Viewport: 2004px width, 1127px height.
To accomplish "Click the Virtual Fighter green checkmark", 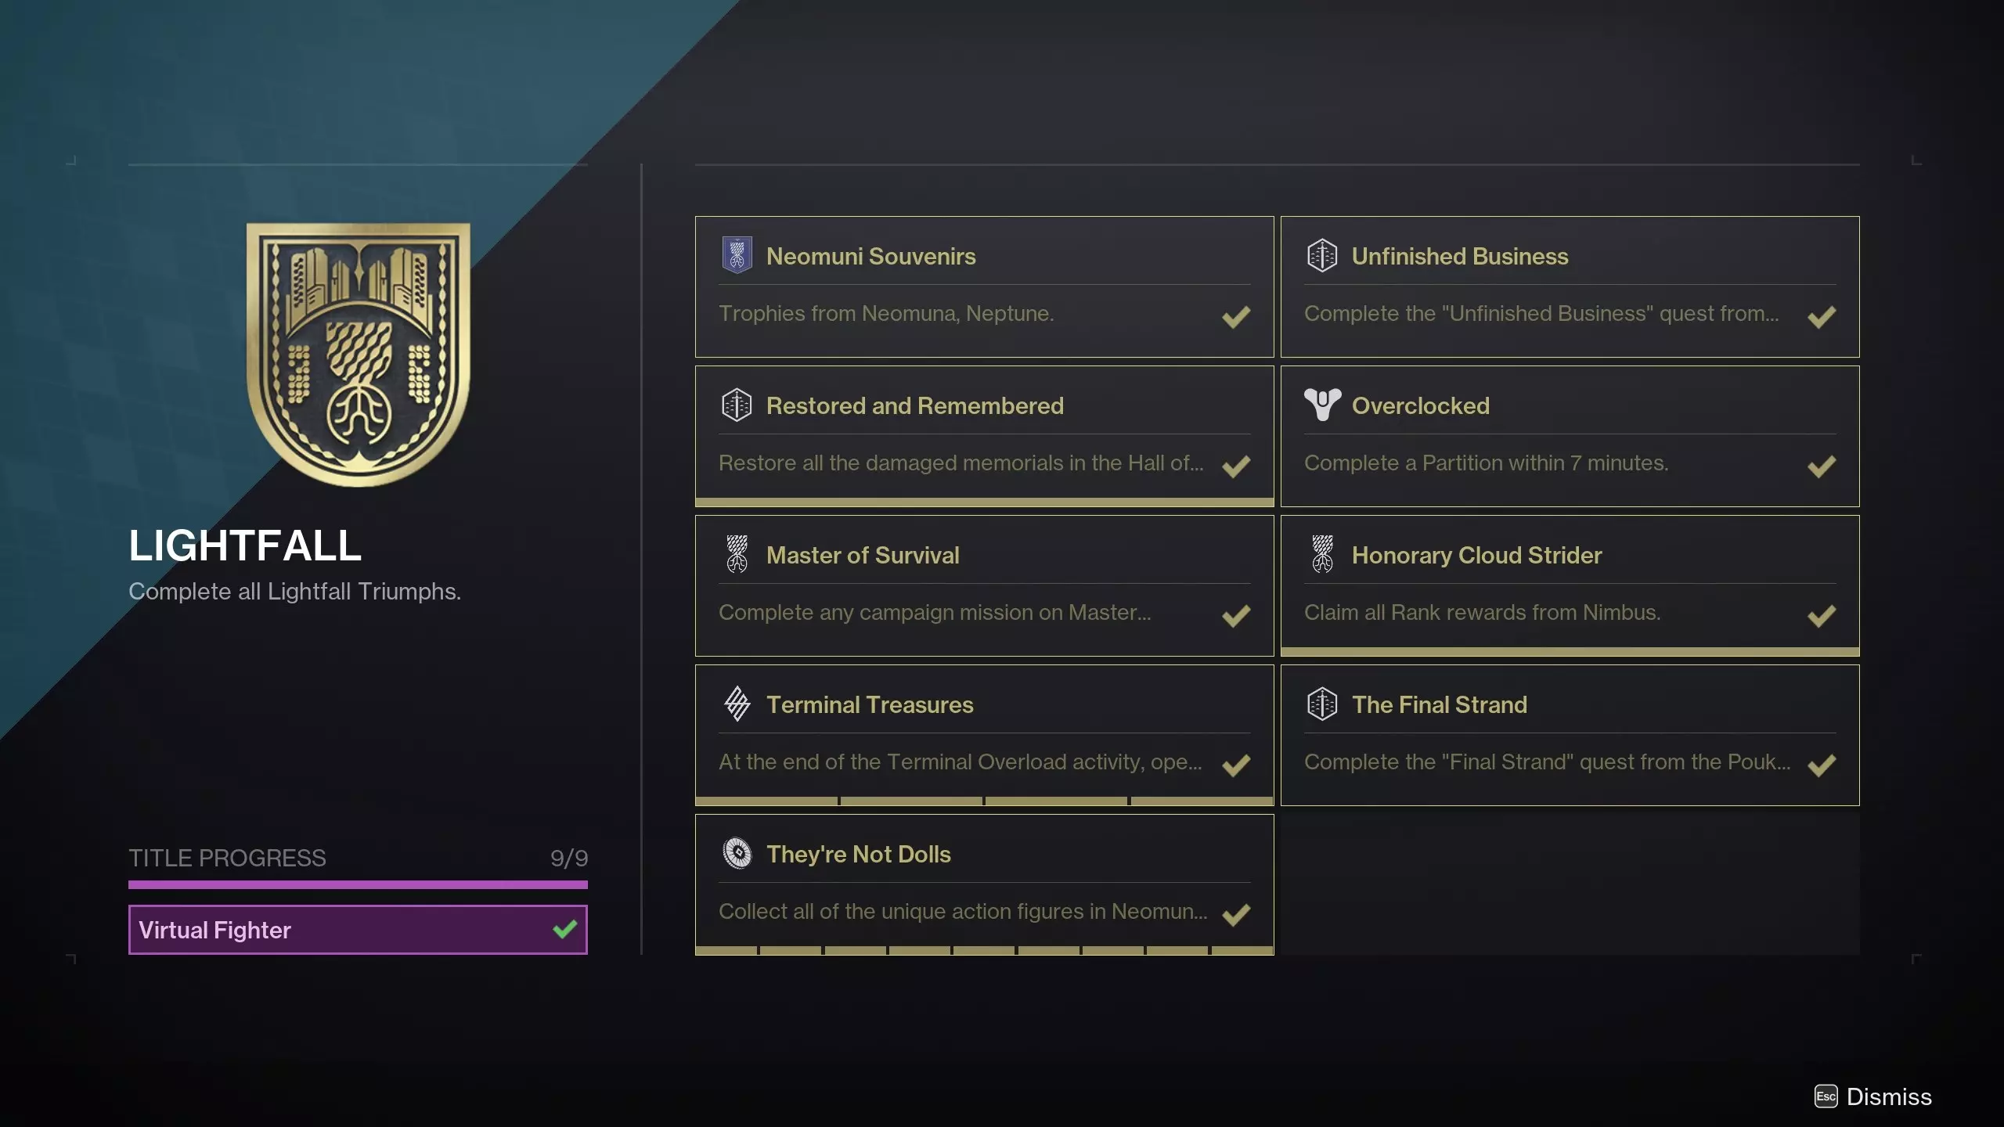I will 564,929.
